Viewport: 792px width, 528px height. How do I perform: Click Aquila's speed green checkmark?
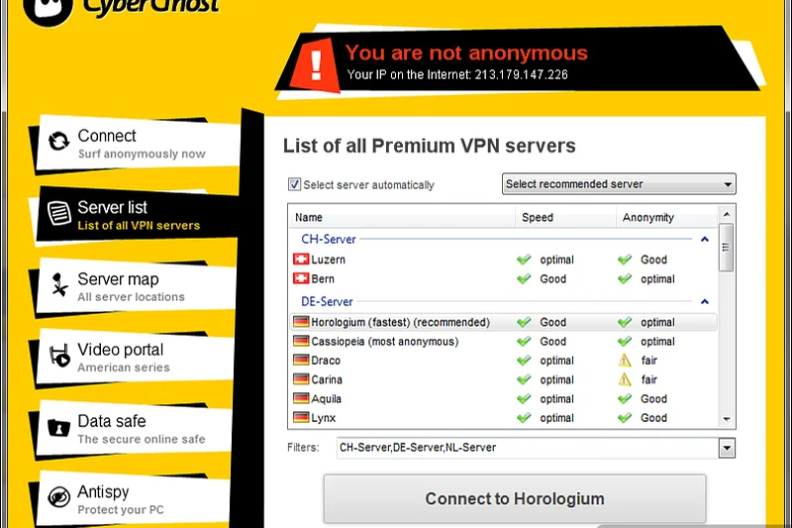pos(525,398)
